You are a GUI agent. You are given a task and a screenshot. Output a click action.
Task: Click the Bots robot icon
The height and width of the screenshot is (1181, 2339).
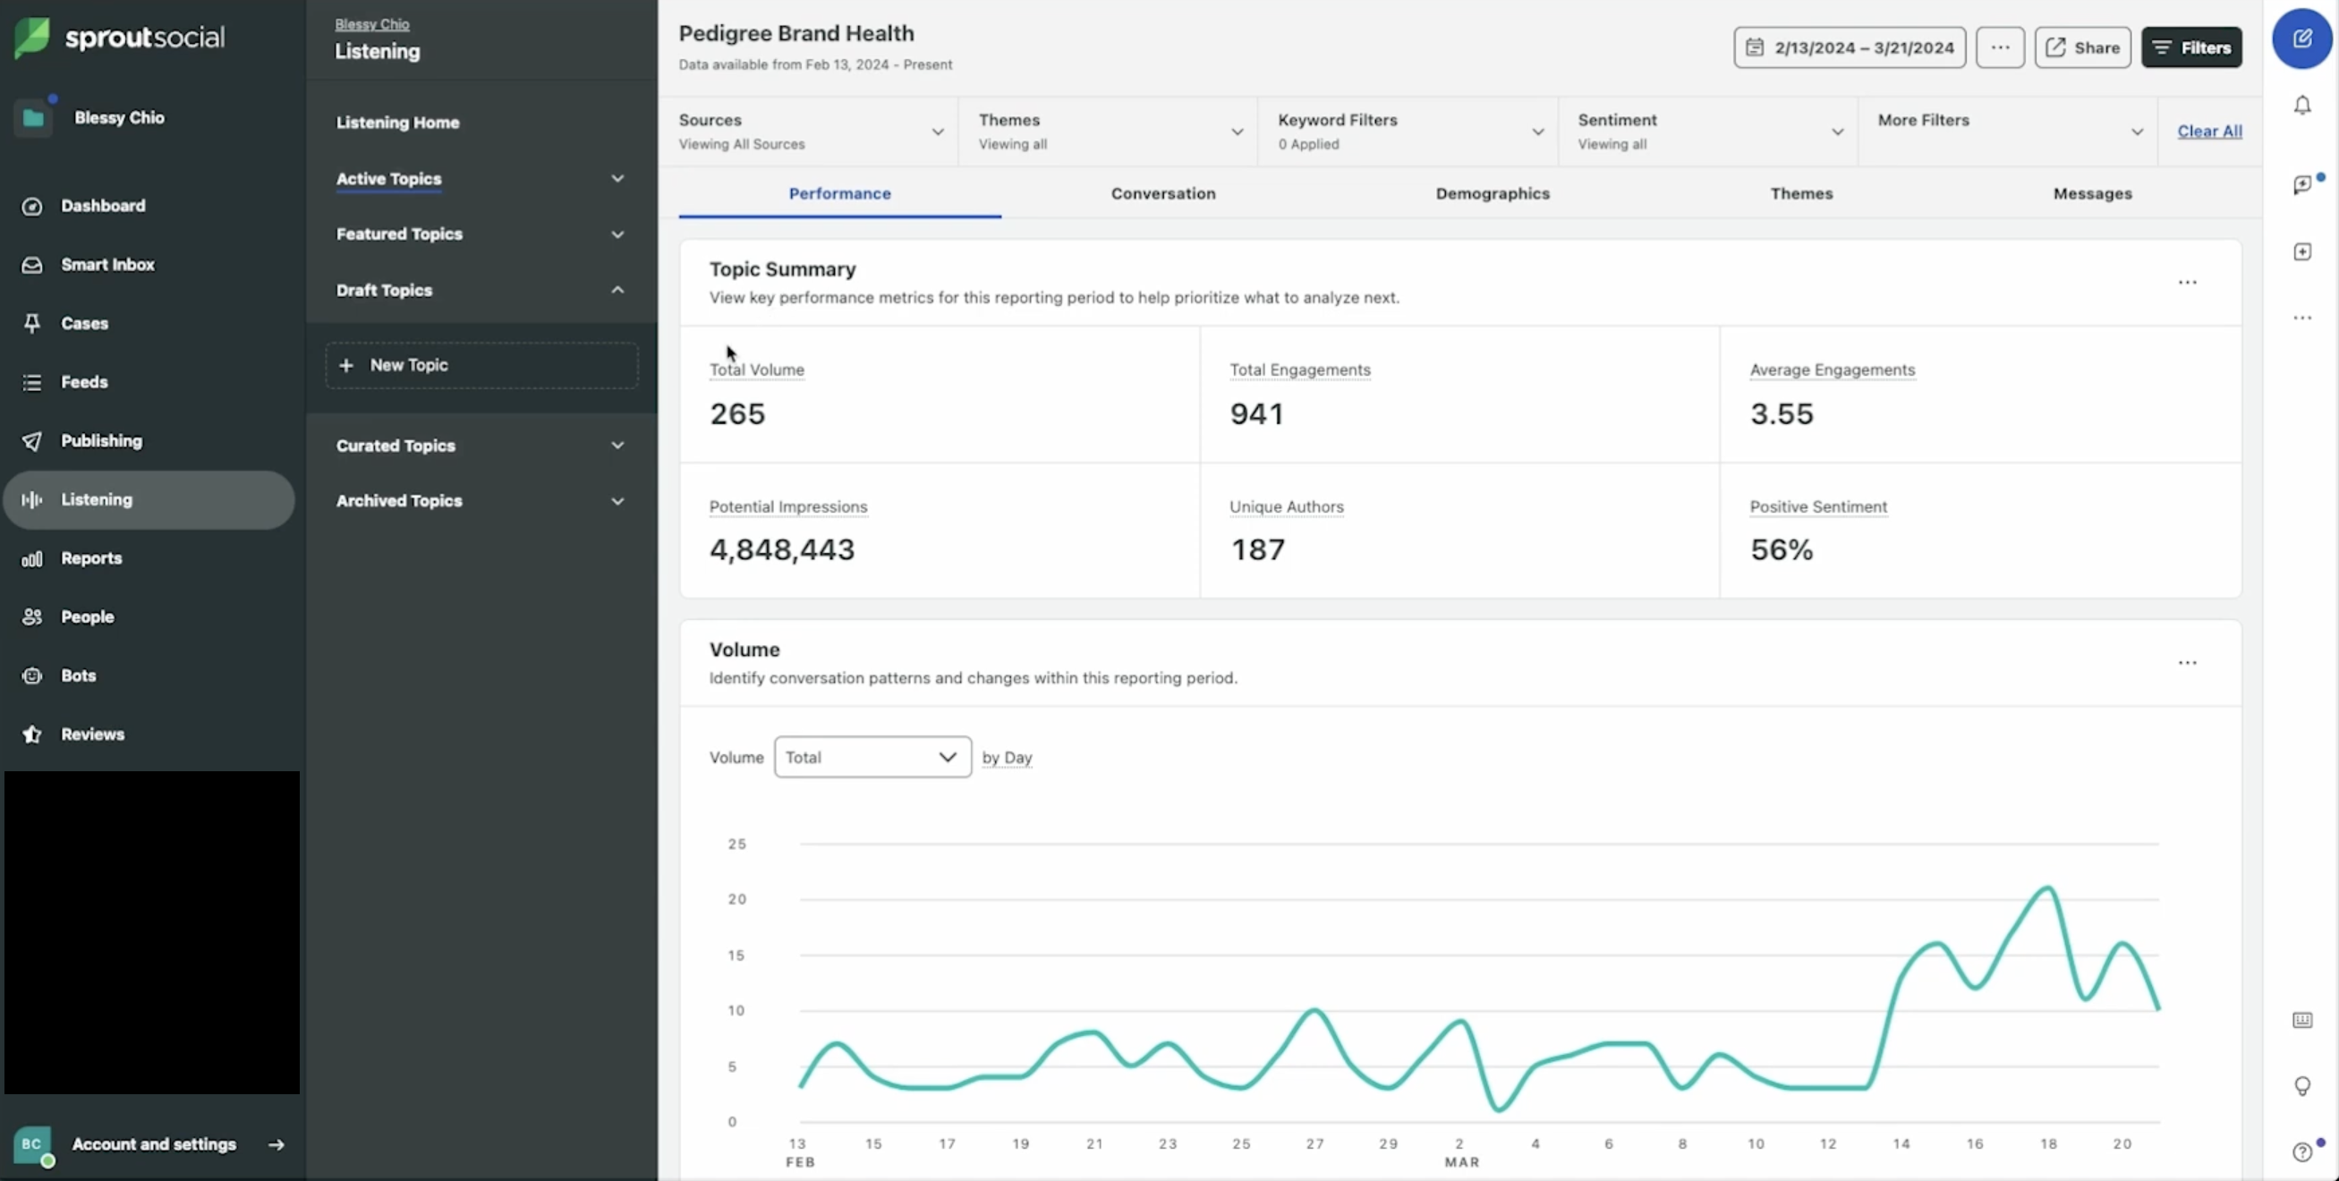point(32,675)
